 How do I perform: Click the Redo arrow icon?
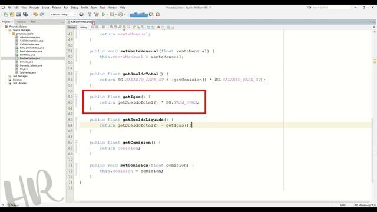coord(42,14)
